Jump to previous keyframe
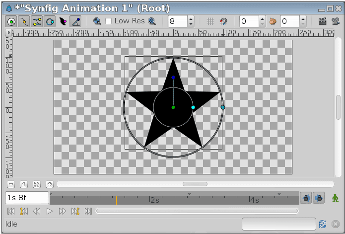Viewport: 345px width, 234px height. (x=24, y=211)
